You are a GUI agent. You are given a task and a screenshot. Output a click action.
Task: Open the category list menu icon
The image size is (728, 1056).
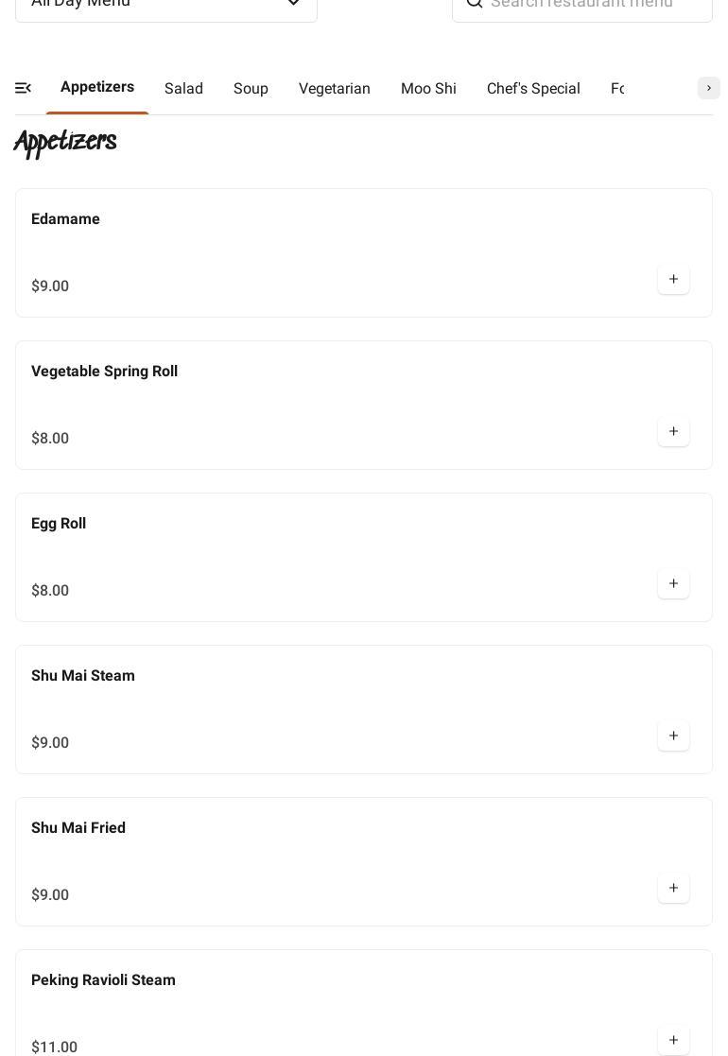23,88
